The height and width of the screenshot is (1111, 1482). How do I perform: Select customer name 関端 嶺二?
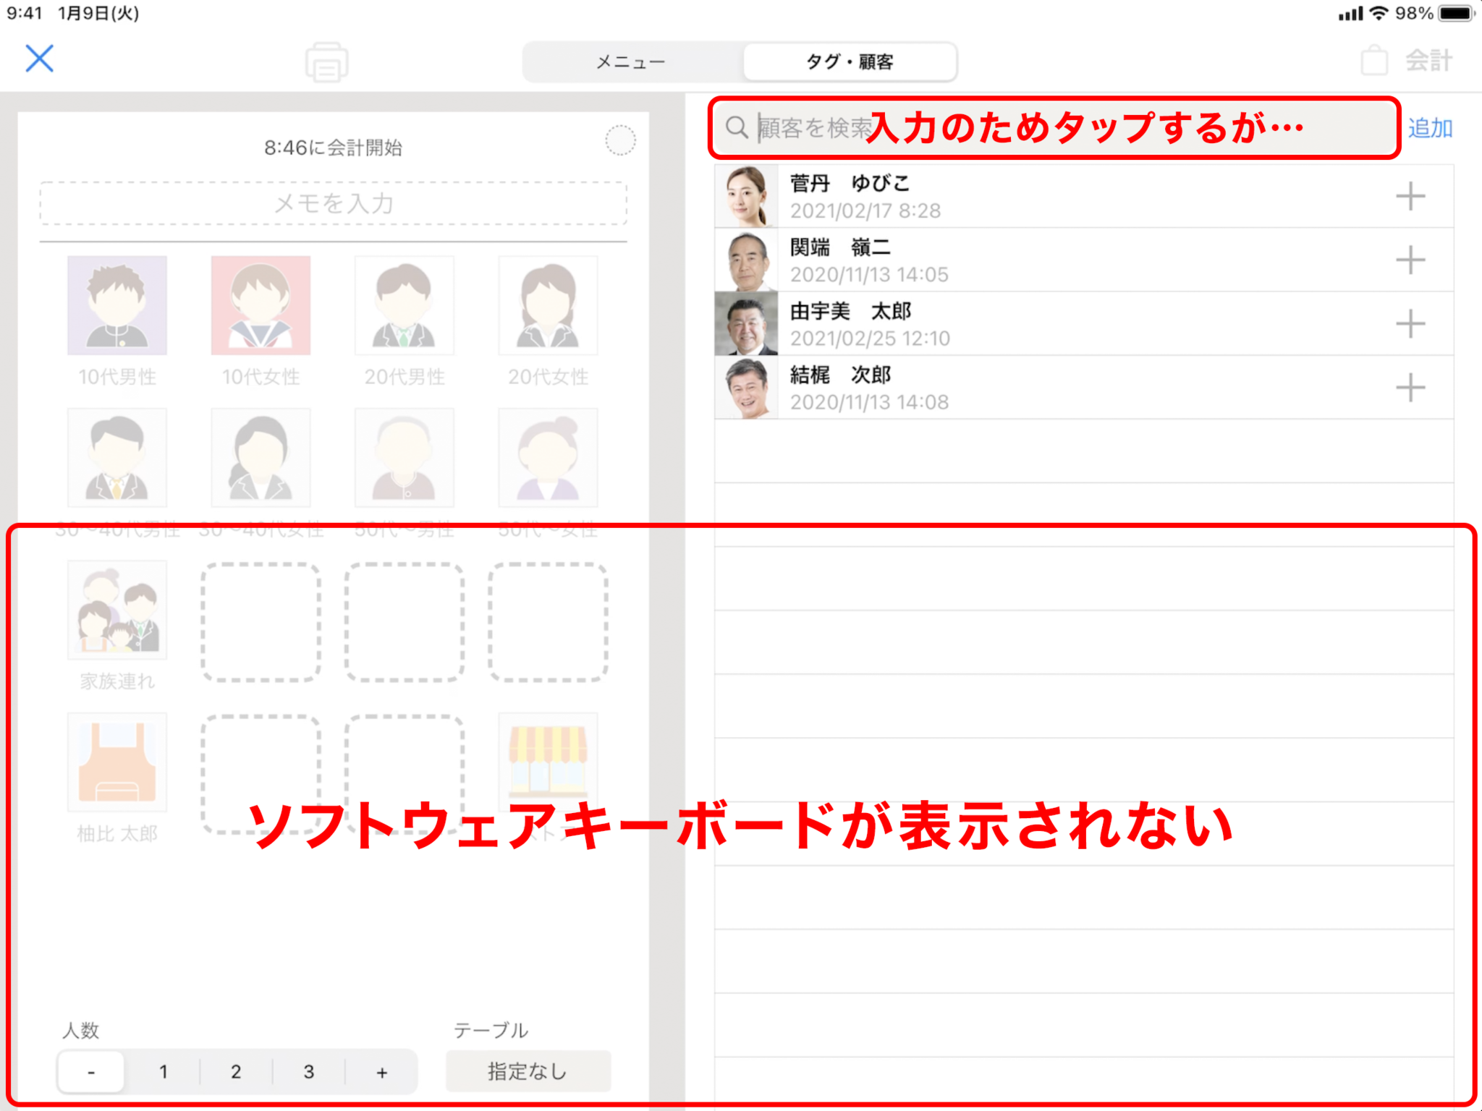pos(840,247)
